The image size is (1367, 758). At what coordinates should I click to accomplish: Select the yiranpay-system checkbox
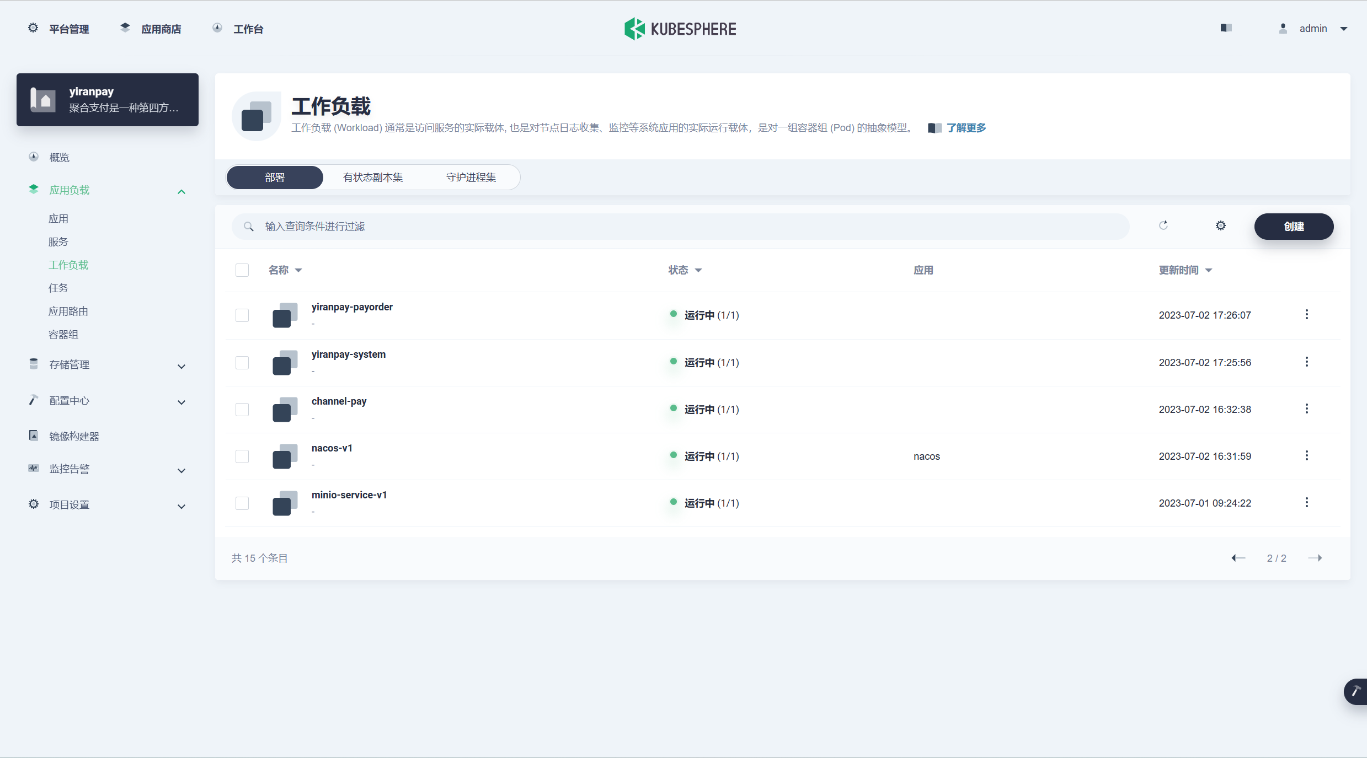(242, 363)
